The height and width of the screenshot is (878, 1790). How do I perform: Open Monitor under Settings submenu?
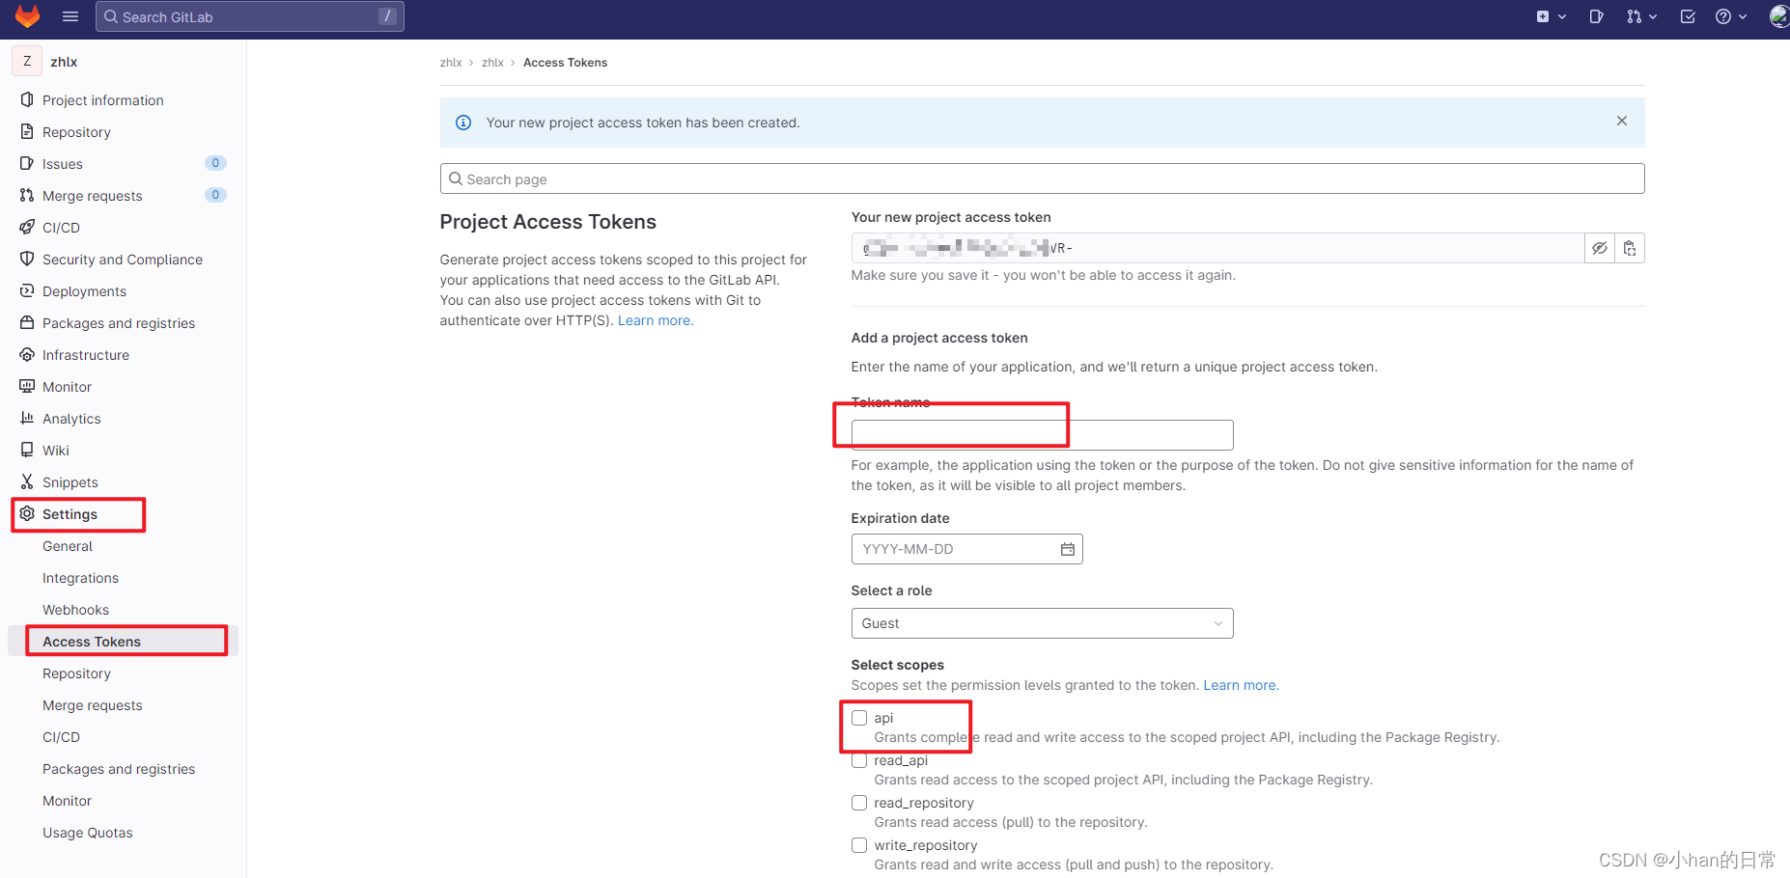67,801
